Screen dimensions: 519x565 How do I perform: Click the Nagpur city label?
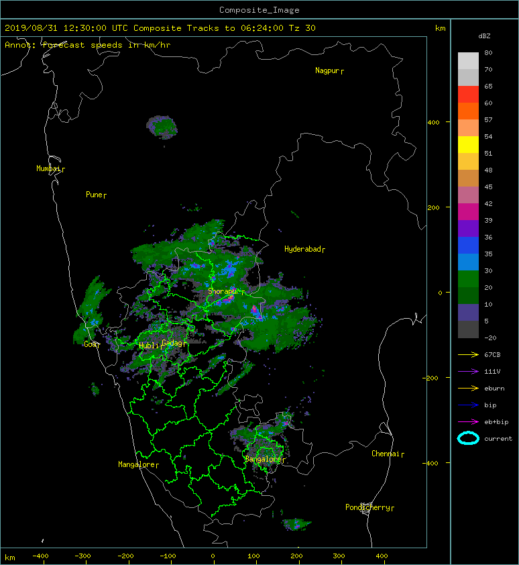coord(327,70)
